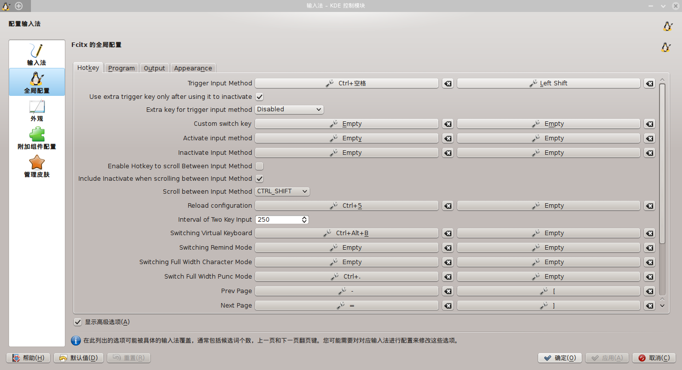
Task: Clear the Prev Page '[' shortcut
Action: (649, 291)
